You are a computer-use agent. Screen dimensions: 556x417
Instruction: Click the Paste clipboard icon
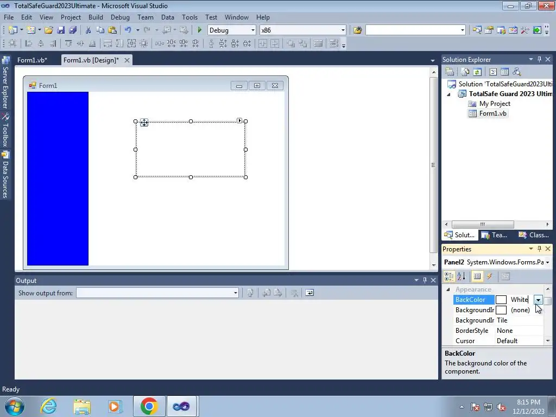[112, 30]
